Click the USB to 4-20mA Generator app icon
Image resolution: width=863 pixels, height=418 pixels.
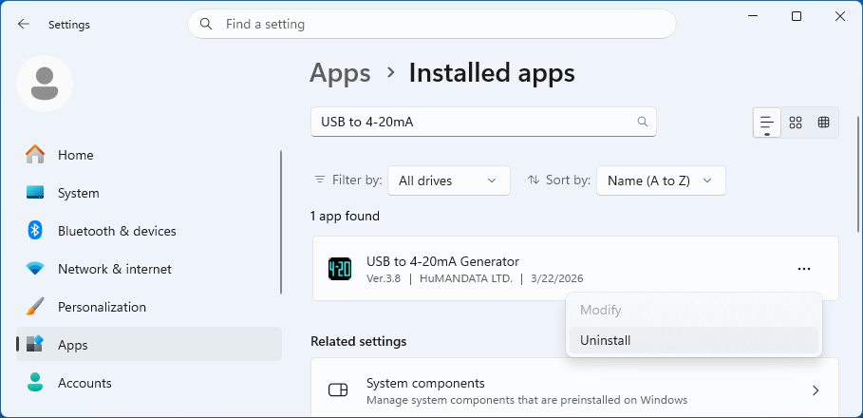click(x=340, y=269)
